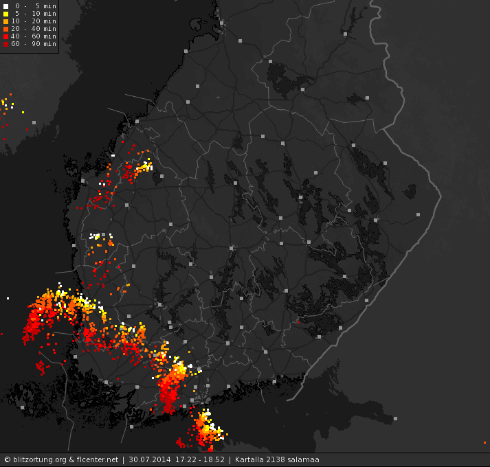490x467 pixels.
Task: Click the '10 - 20 min' legend label
Action: [34, 21]
